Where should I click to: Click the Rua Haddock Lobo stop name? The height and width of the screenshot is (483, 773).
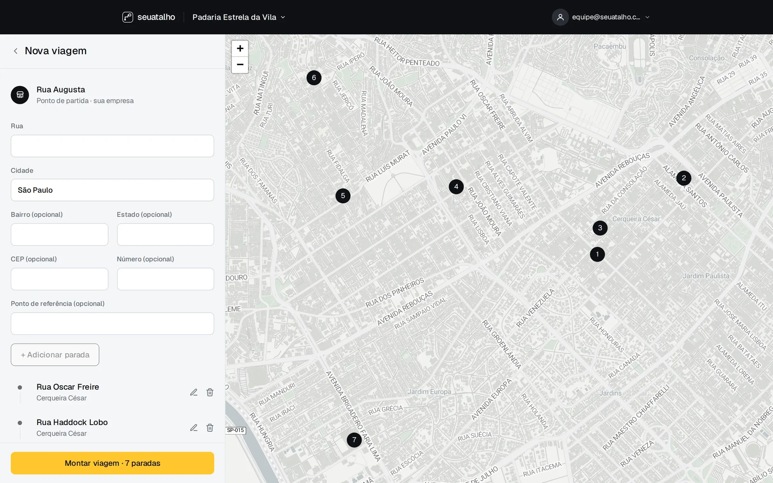pos(72,422)
